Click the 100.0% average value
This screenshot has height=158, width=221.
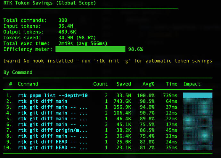click(146, 95)
